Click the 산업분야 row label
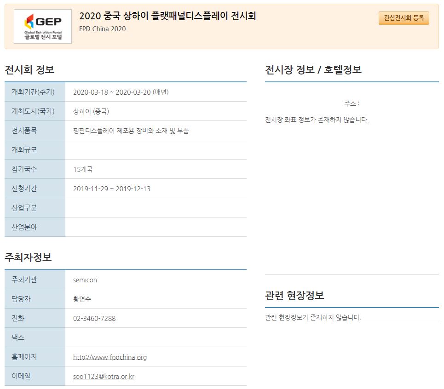Image resolution: width=444 pixels, height=389 pixels. 24,227
